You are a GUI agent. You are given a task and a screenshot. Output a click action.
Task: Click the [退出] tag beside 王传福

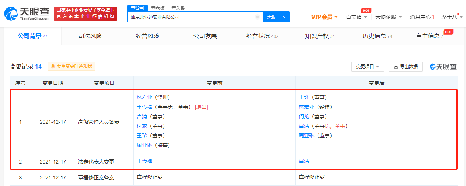point(202,107)
